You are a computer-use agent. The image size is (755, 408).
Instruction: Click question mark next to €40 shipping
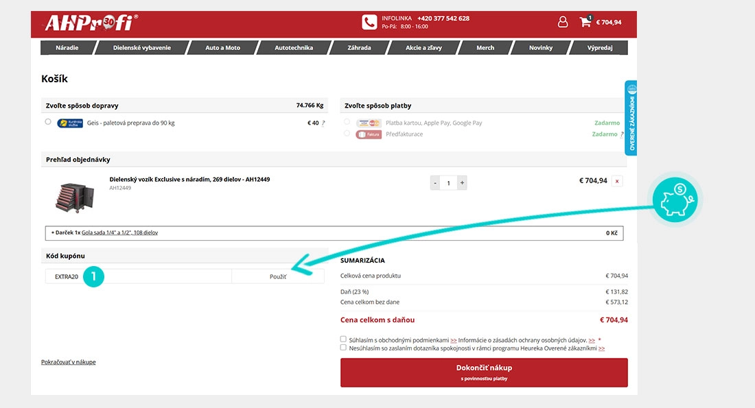click(323, 123)
